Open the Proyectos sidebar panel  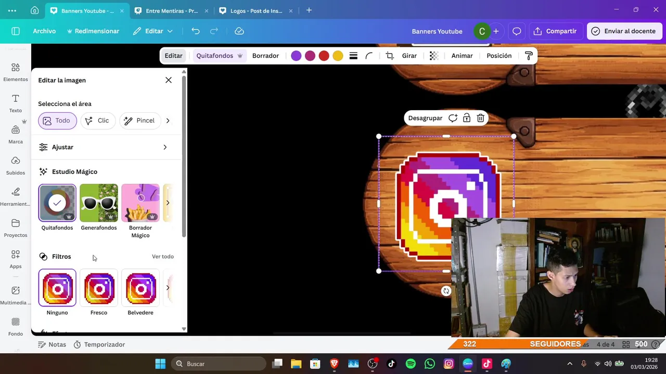point(16,228)
